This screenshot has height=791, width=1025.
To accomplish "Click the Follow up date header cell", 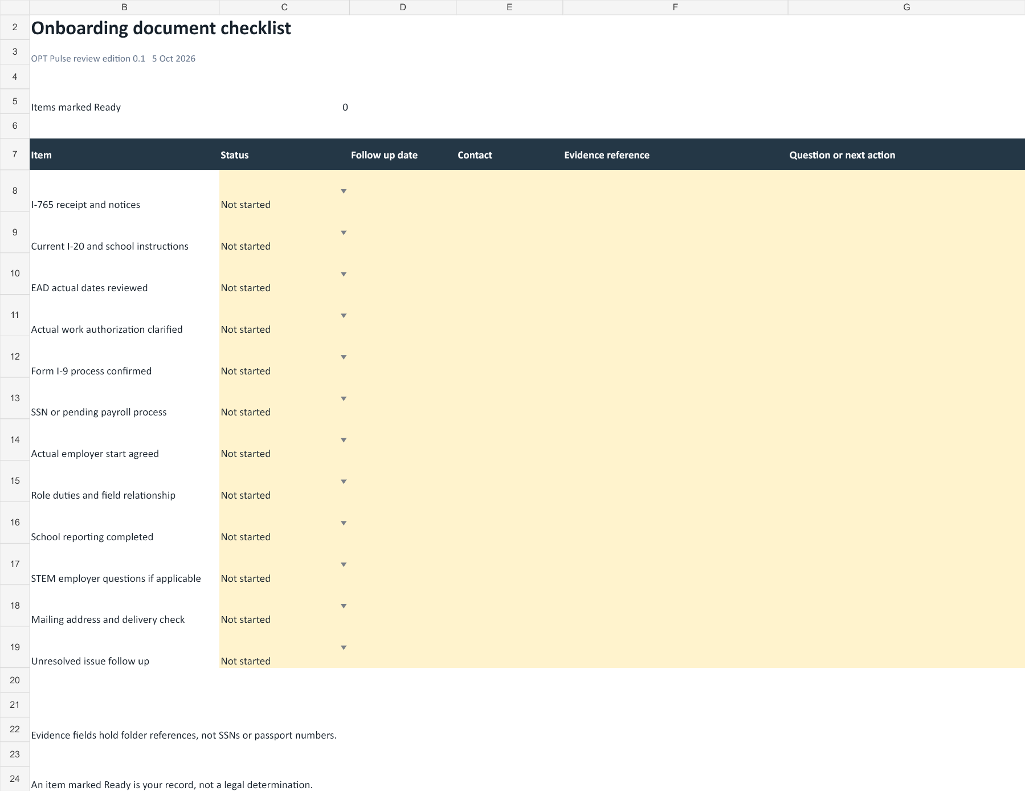I will coord(403,154).
